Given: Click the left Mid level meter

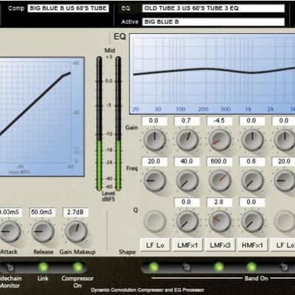Looking at the screenshot, I should (99, 124).
